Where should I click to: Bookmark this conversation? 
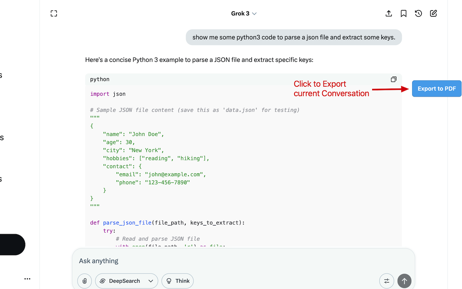pyautogui.click(x=404, y=13)
